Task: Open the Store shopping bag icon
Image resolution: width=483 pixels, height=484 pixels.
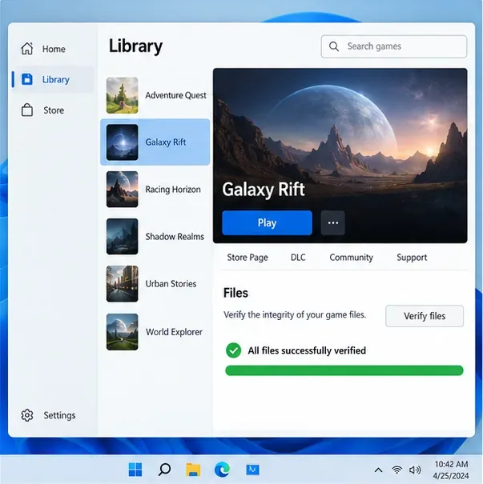Action: click(27, 110)
